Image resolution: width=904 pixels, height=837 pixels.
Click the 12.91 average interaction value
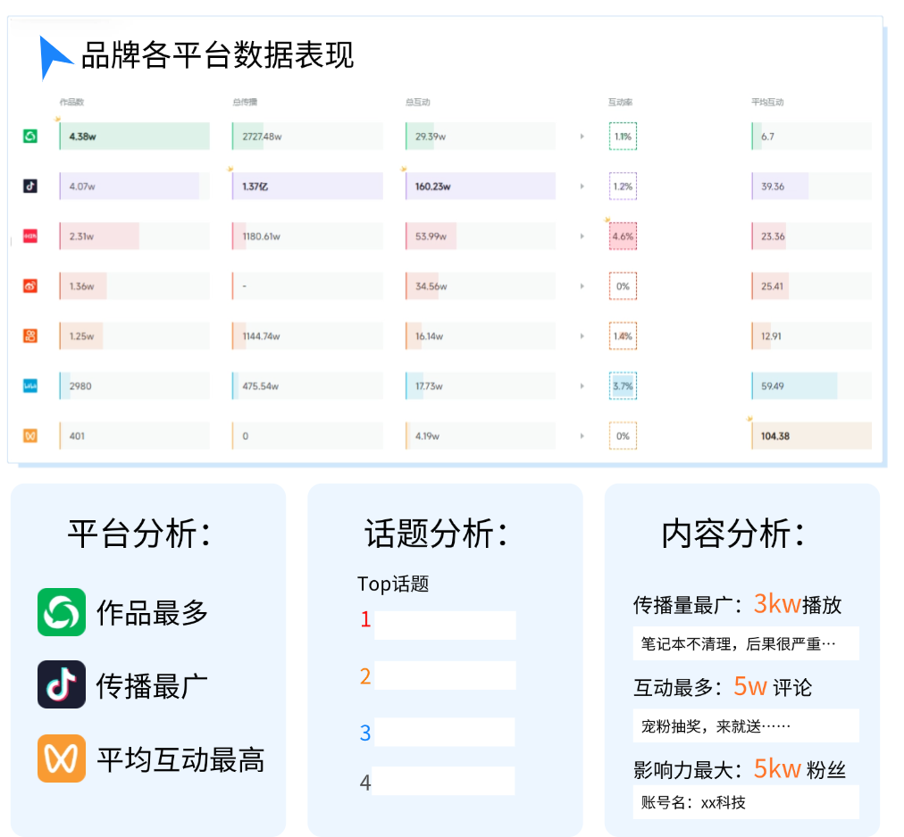[x=771, y=336]
